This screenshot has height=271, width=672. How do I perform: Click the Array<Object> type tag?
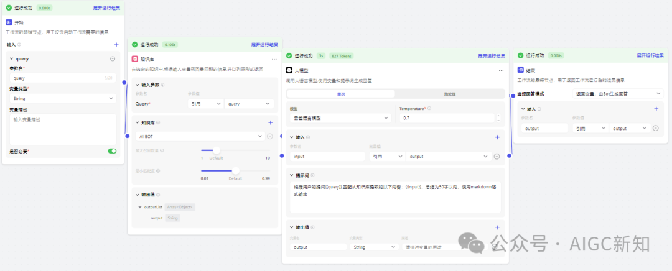(x=180, y=207)
